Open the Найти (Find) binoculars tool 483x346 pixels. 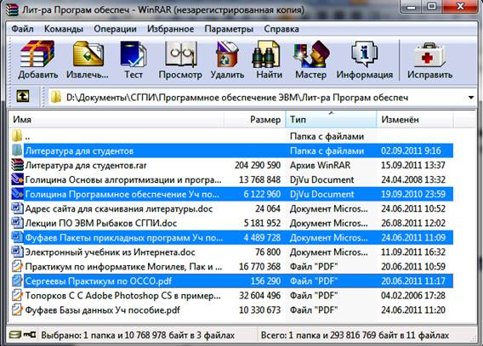266,54
